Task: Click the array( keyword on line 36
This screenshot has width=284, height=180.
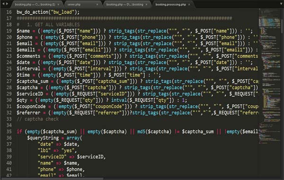Action: click(x=74, y=138)
